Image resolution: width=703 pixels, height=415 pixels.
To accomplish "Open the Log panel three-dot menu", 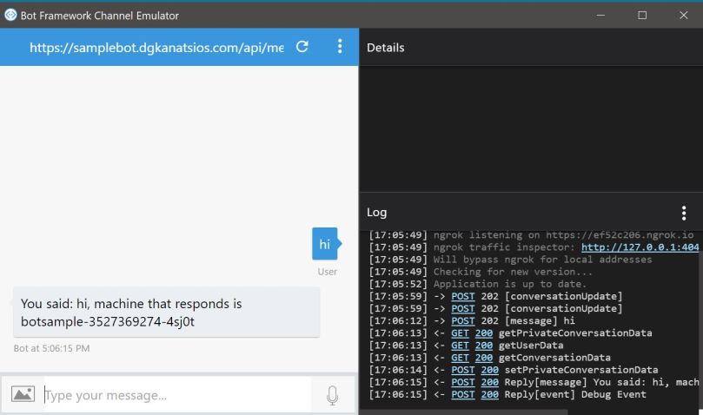I will 684,213.
